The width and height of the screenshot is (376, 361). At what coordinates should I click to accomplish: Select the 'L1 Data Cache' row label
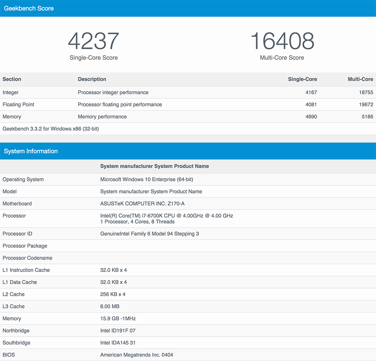tap(20, 282)
